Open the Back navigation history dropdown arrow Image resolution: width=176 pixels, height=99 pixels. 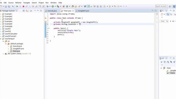[x=121, y=6]
